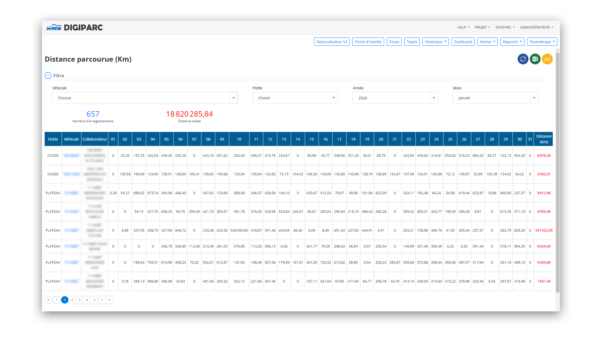602x338 pixels.
Task: Click vehicle link in 7 631,40 row
Action: click(71, 281)
